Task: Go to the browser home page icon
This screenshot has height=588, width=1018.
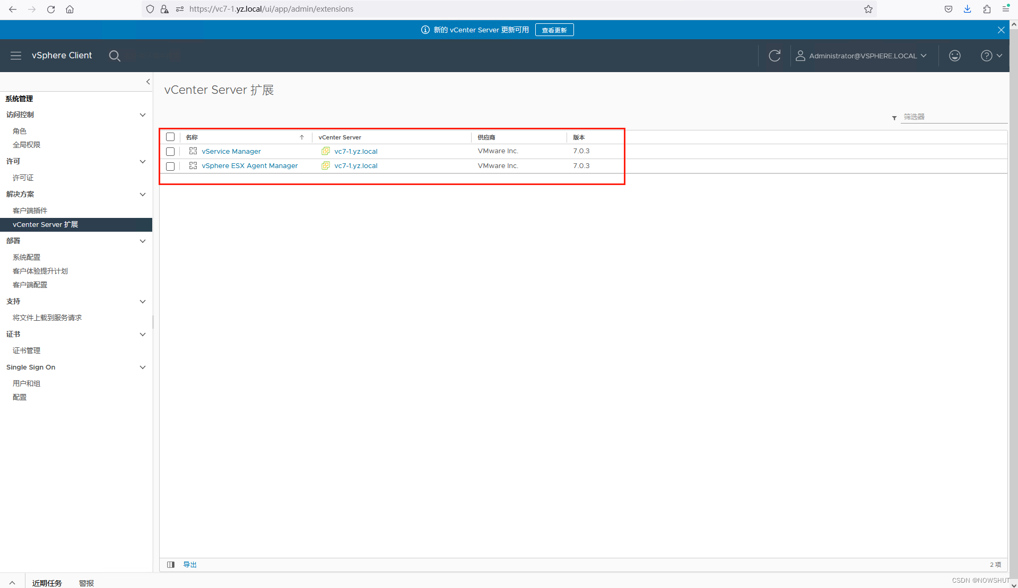Action: [69, 9]
